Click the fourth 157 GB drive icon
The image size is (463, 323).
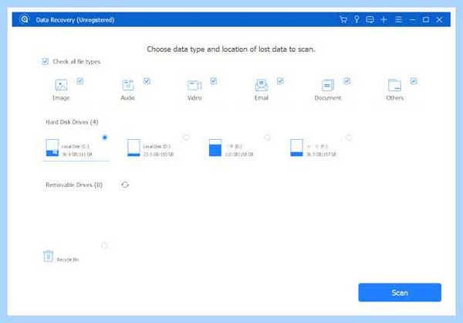tap(296, 148)
